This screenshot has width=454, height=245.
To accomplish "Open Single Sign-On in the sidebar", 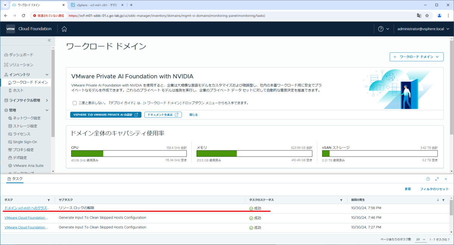I will pyautogui.click(x=22, y=142).
